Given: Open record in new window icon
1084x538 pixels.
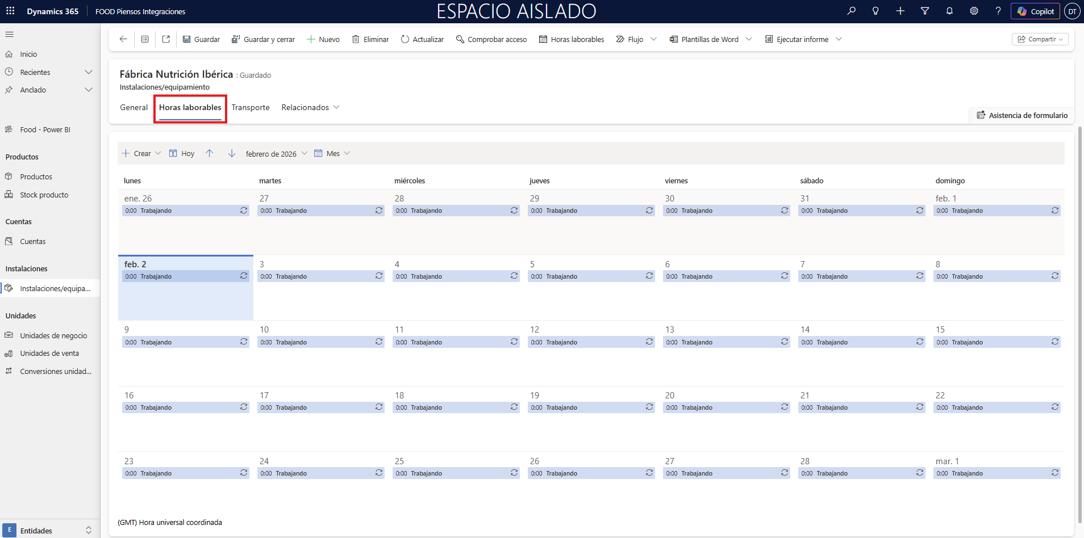Looking at the screenshot, I should (x=166, y=39).
